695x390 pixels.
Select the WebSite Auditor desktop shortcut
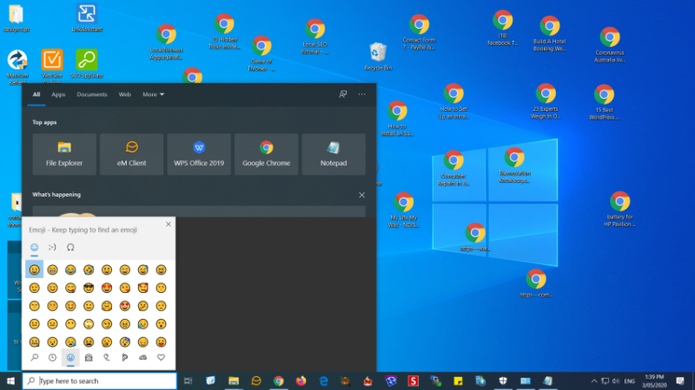pos(52,66)
